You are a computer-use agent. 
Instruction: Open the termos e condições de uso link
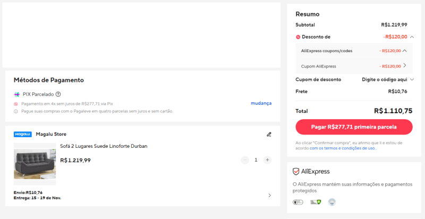point(343,148)
